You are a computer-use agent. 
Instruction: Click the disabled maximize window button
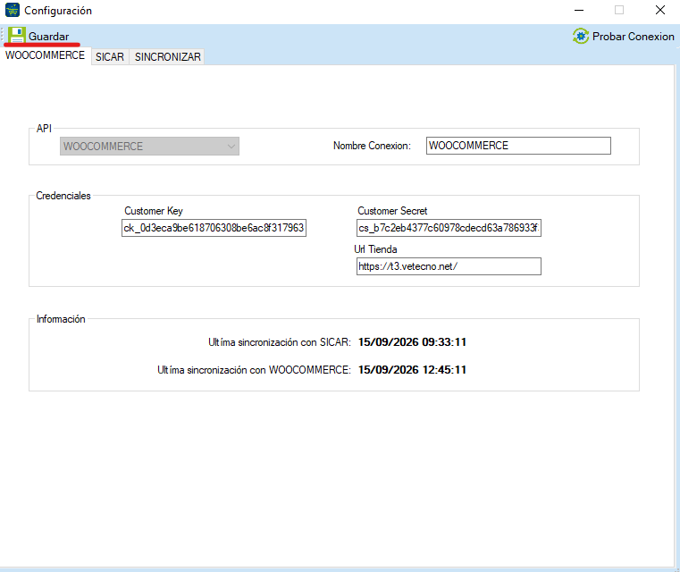click(x=619, y=10)
